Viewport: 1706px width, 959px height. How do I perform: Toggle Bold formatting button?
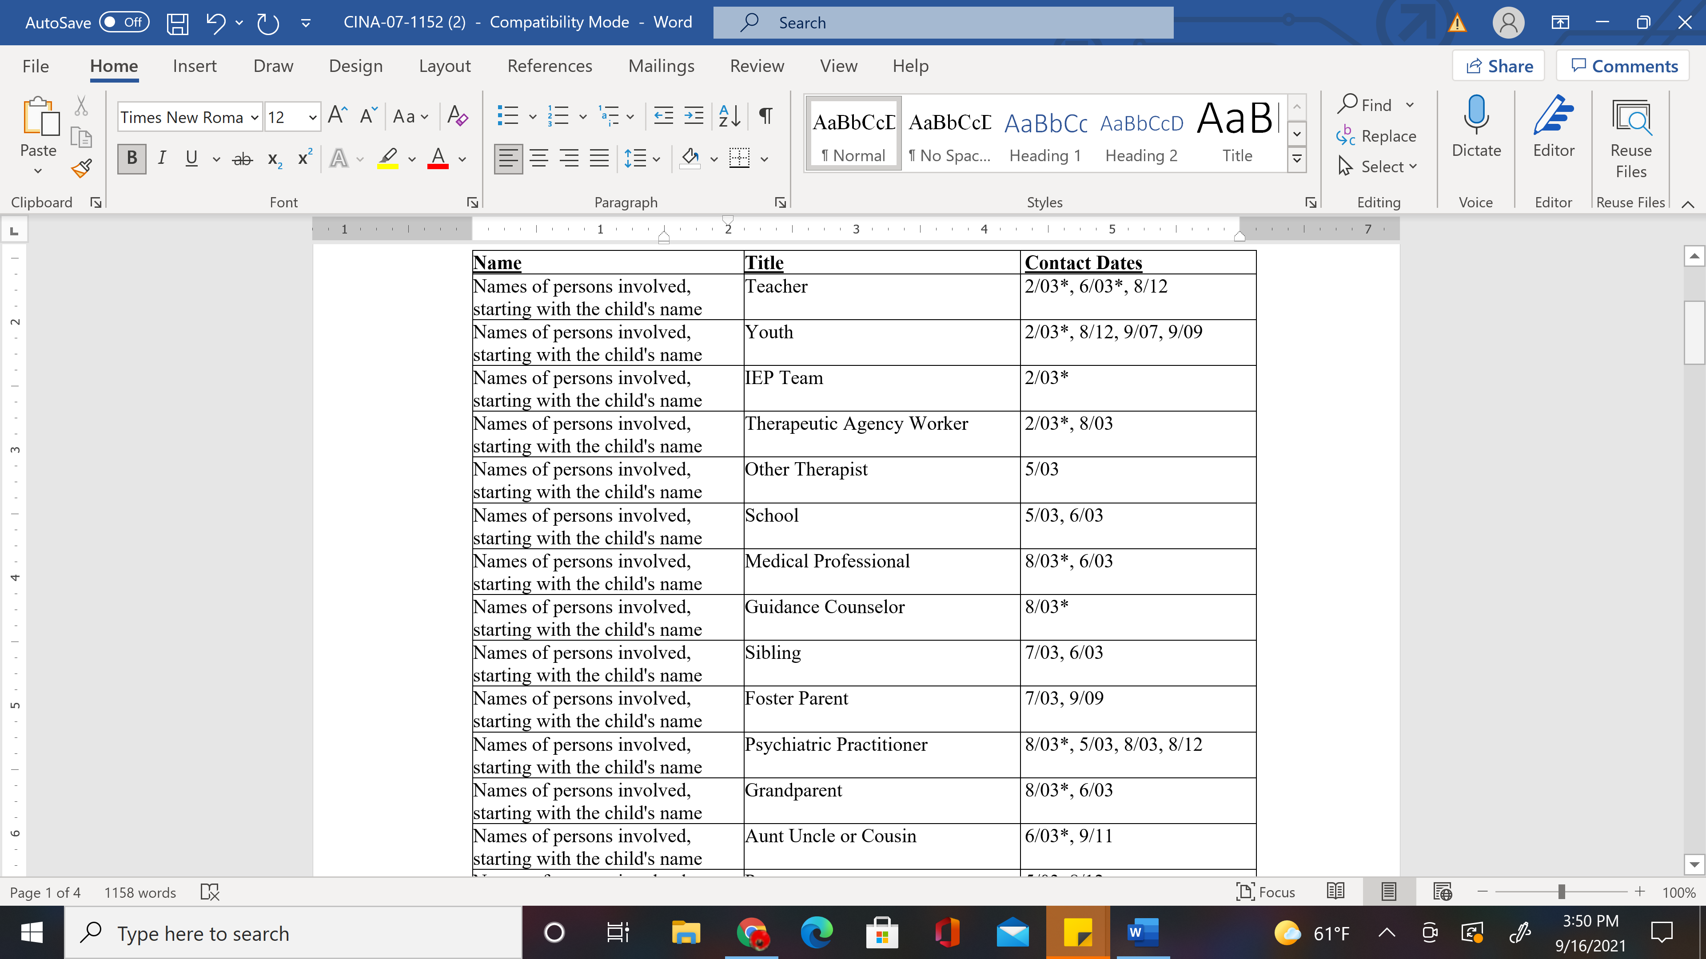(132, 159)
